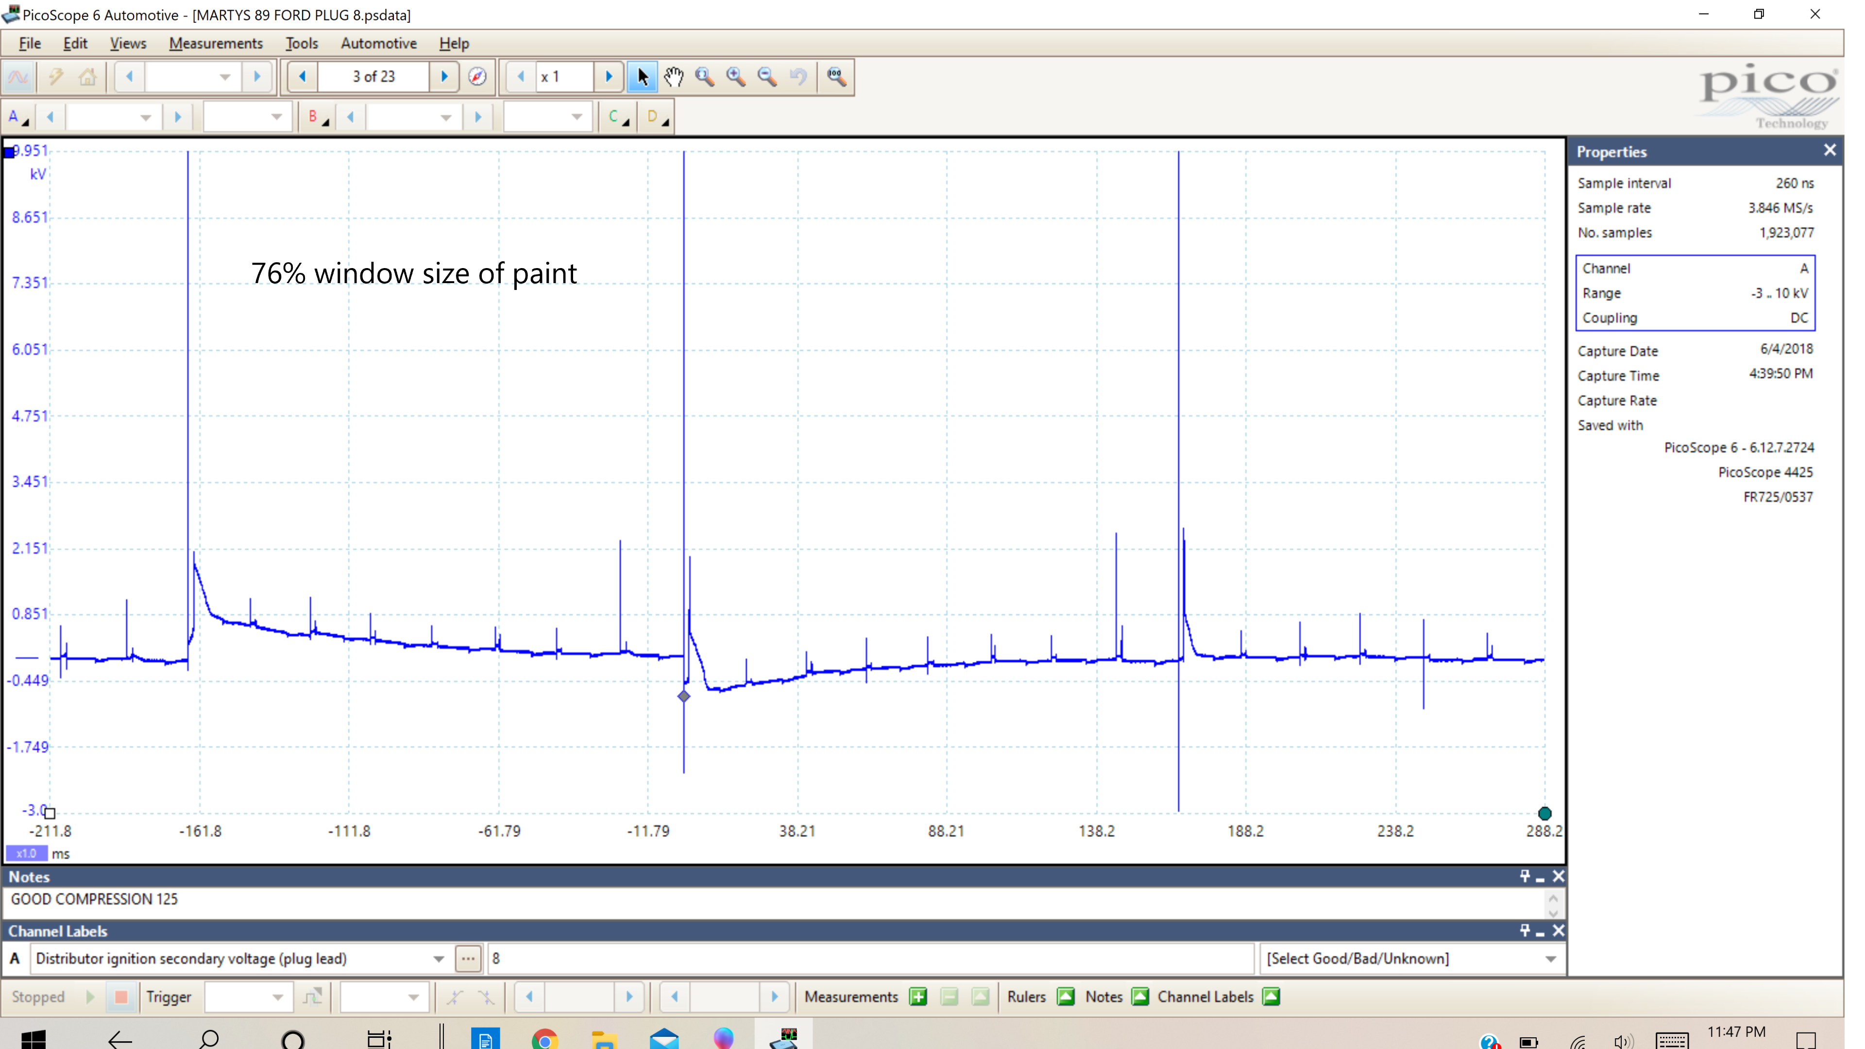Open the Automotive menu
This screenshot has width=1865, height=1049.
379,43
